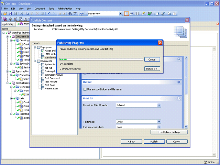Enable the Job Aid format checkbox
The width and height of the screenshot is (220, 165).
(x=43, y=68)
